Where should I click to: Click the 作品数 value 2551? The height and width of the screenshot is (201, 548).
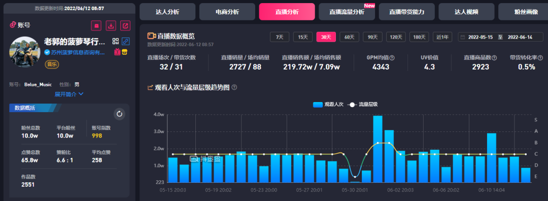pos(28,185)
